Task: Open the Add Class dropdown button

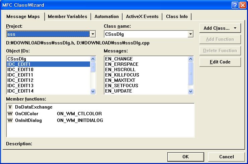Action: pos(220,28)
